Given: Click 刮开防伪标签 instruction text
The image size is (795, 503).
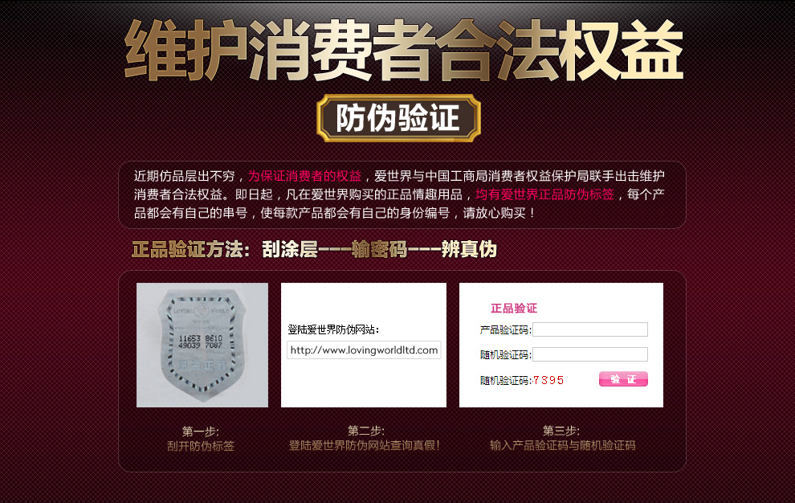Looking at the screenshot, I should [x=201, y=446].
